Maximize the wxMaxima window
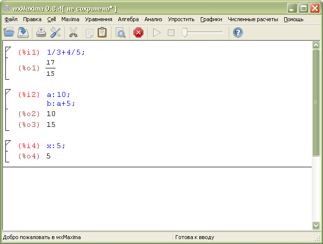 tap(303, 8)
